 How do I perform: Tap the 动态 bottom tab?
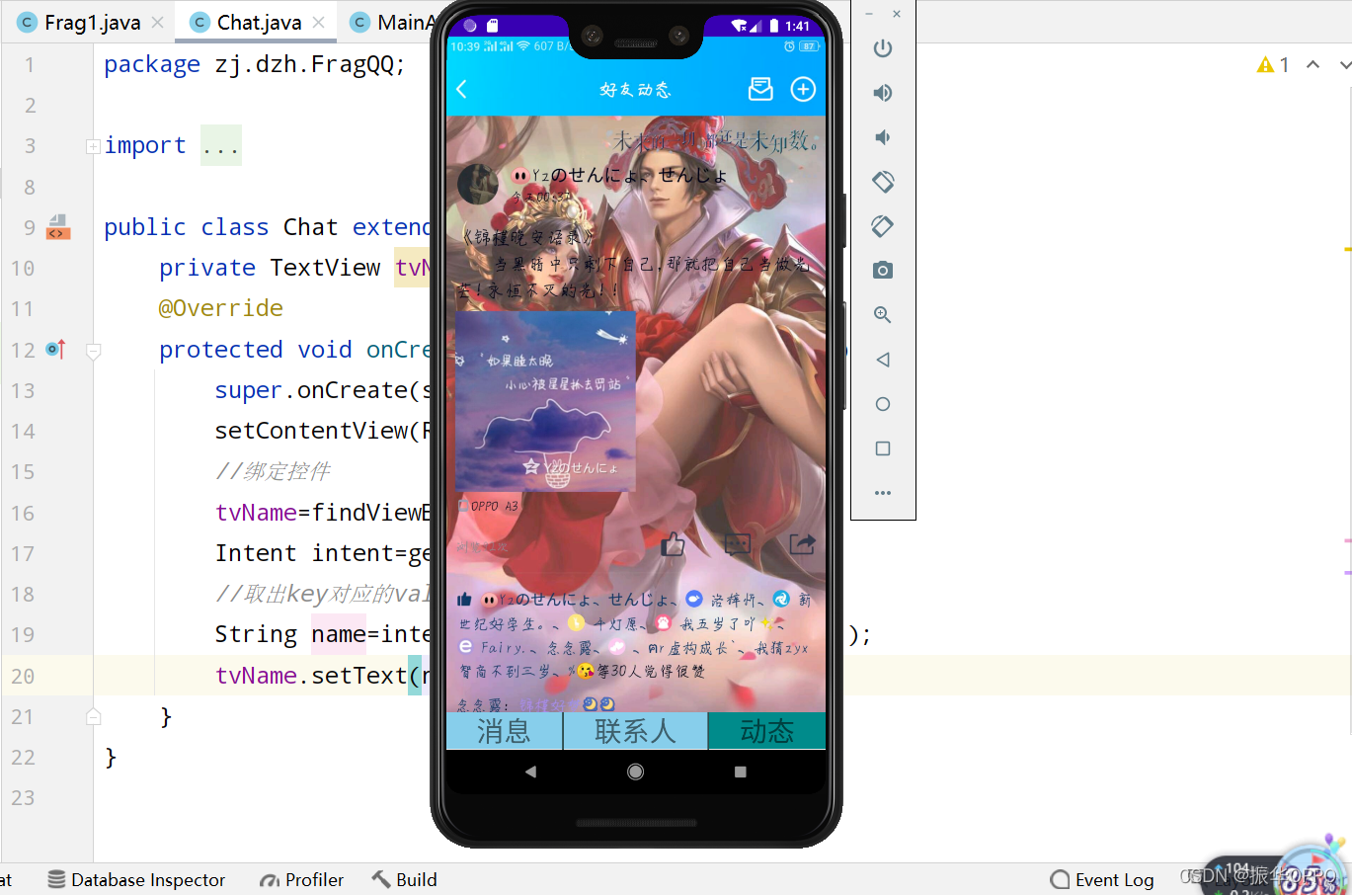(x=767, y=731)
